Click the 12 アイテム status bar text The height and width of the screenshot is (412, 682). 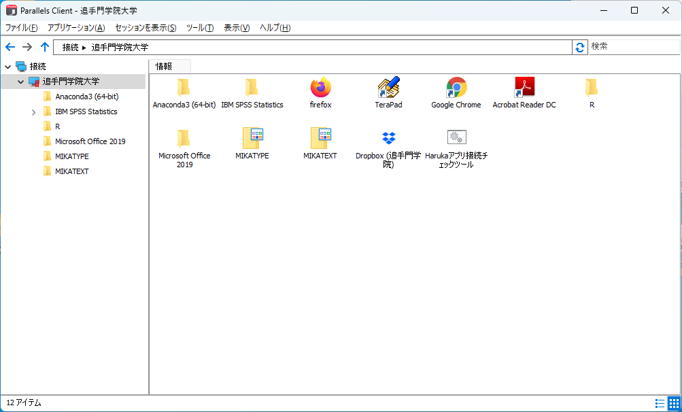(x=24, y=403)
